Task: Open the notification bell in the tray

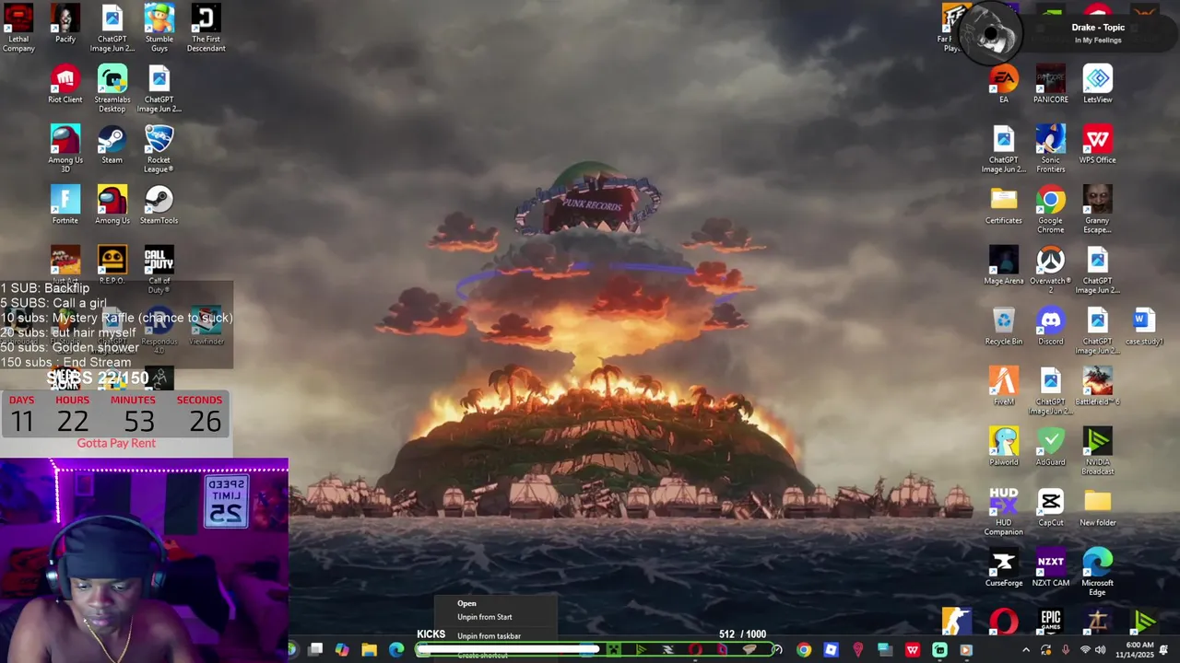Action: [x=1164, y=650]
